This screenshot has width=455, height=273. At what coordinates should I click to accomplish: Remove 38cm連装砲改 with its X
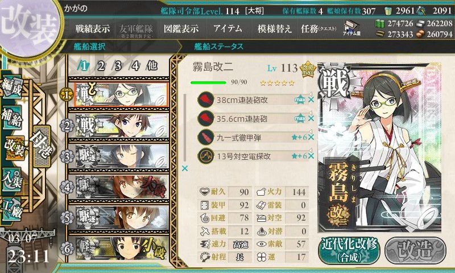click(x=311, y=100)
